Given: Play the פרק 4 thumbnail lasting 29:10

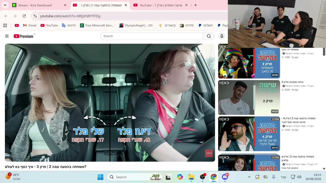Looking at the screenshot, I should (x=249, y=134).
